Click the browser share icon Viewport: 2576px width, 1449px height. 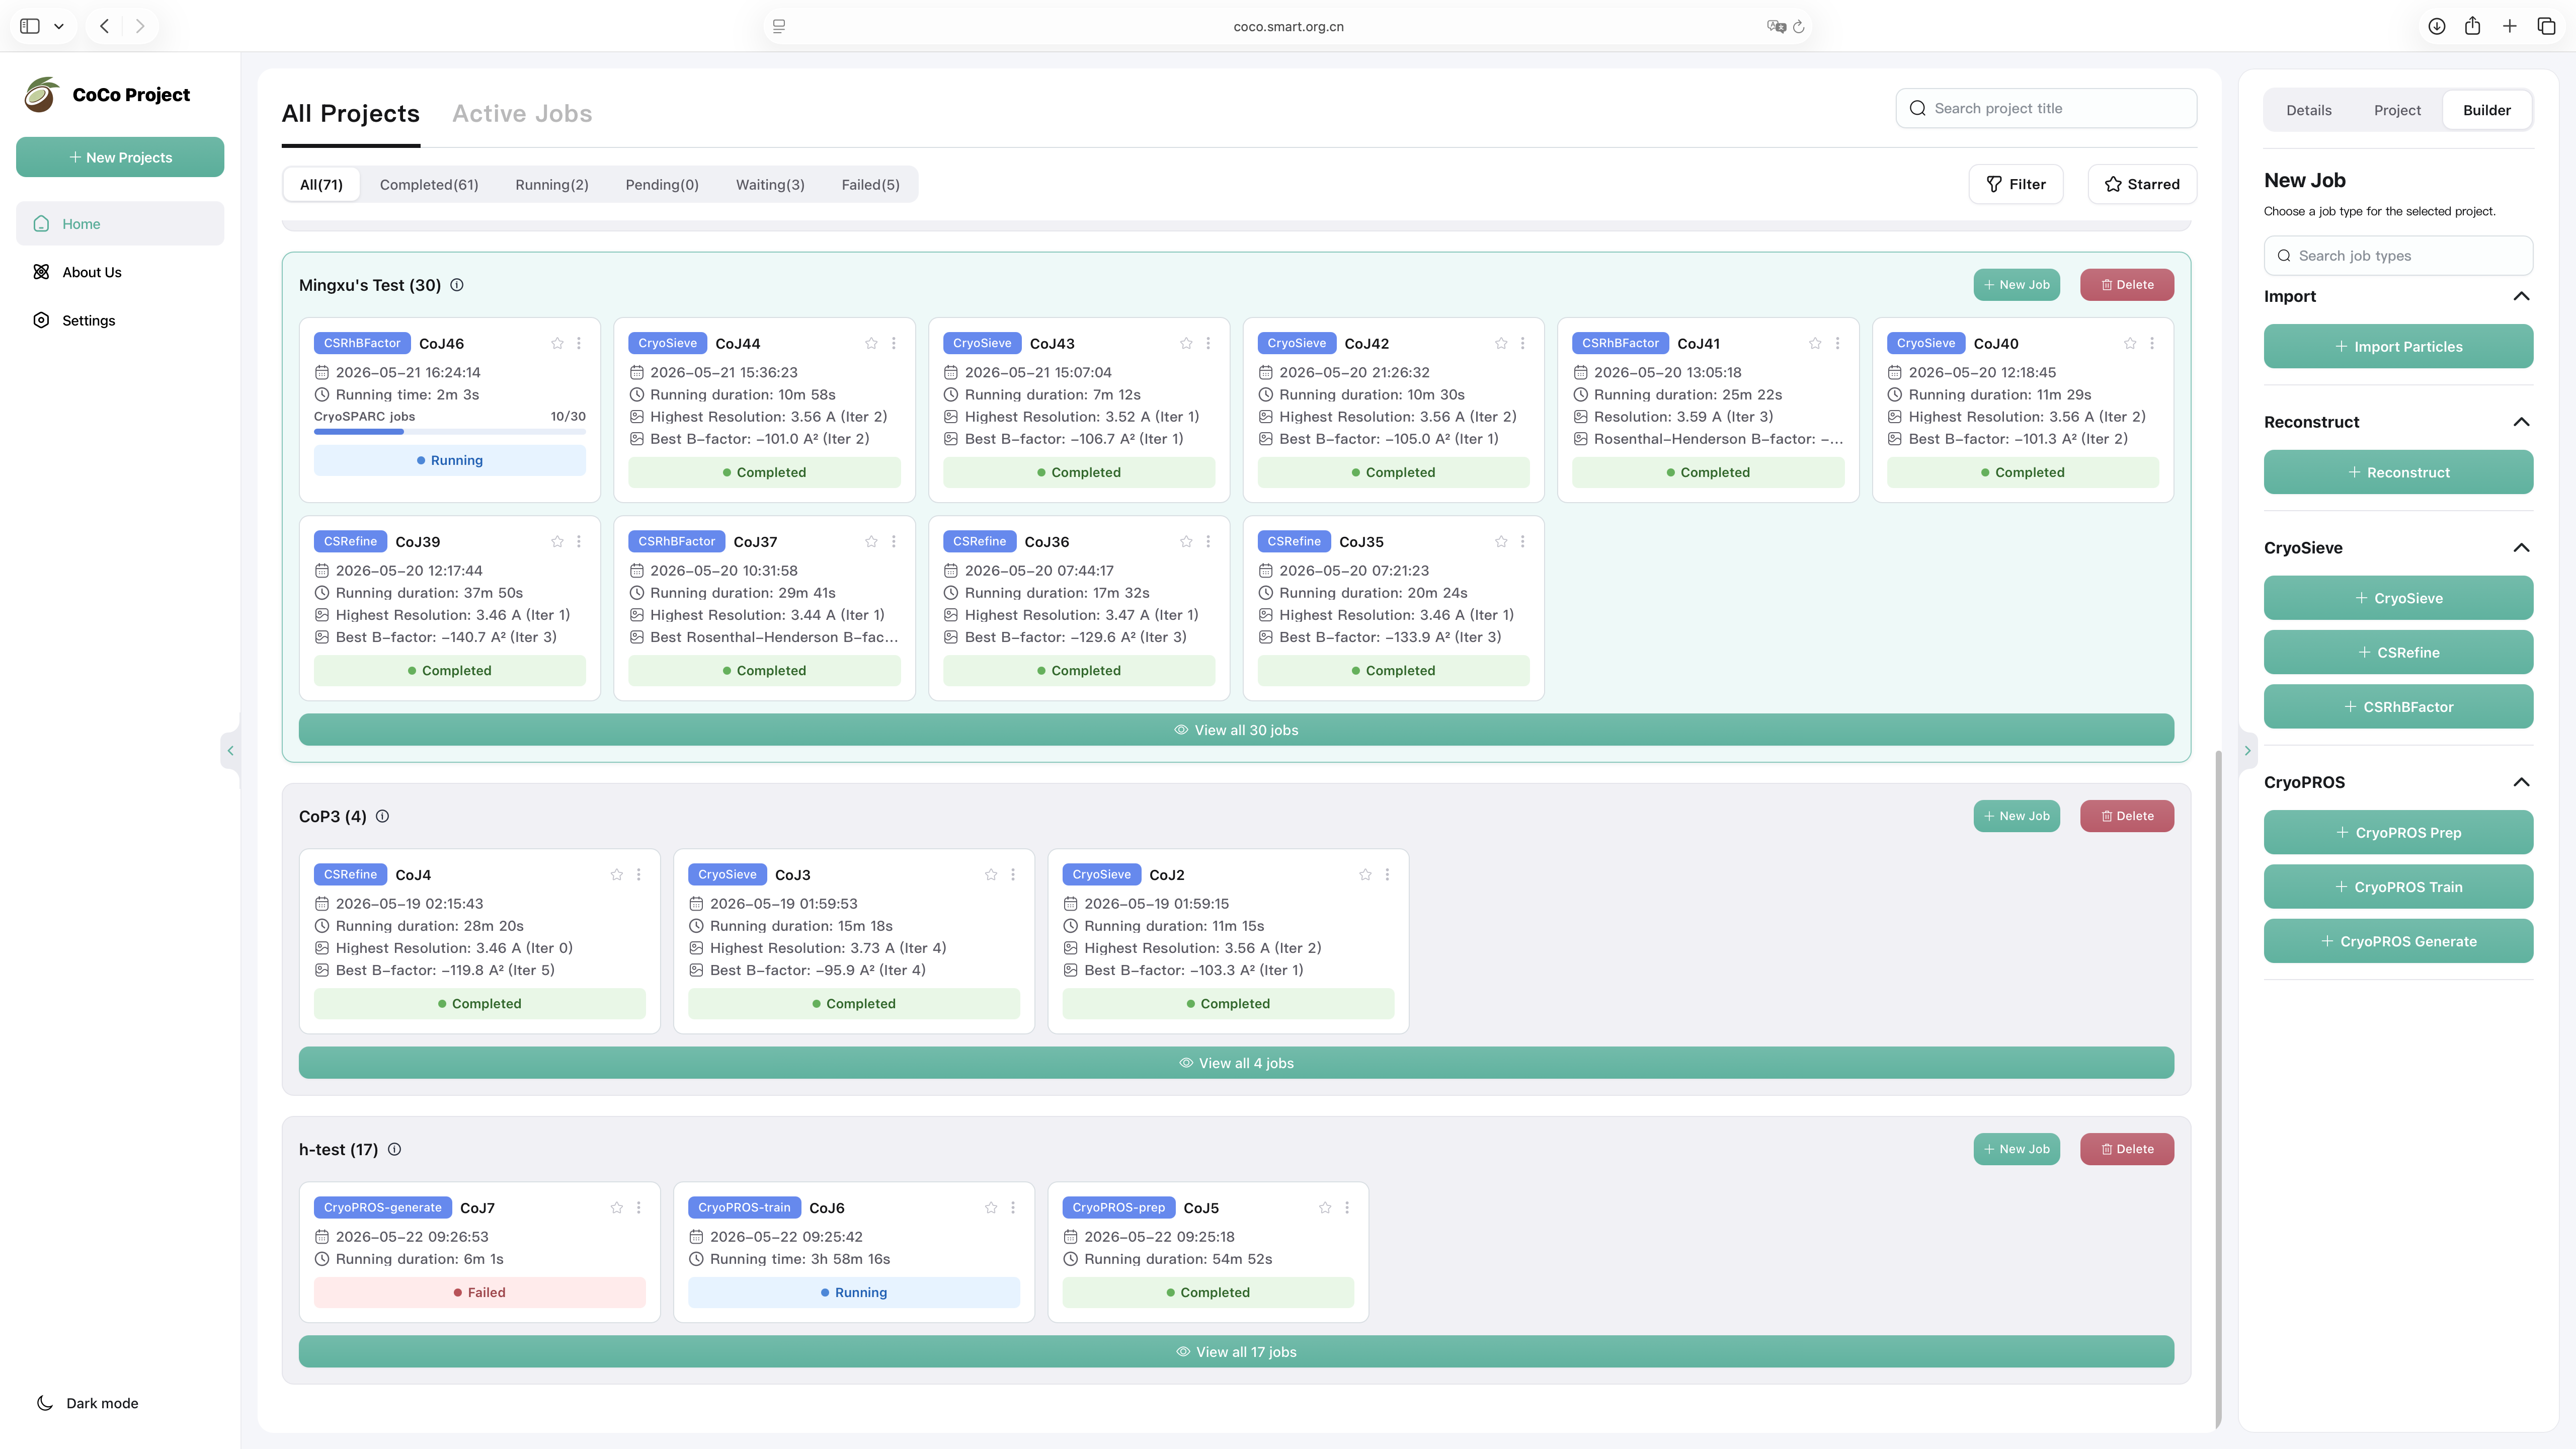coord(2473,26)
